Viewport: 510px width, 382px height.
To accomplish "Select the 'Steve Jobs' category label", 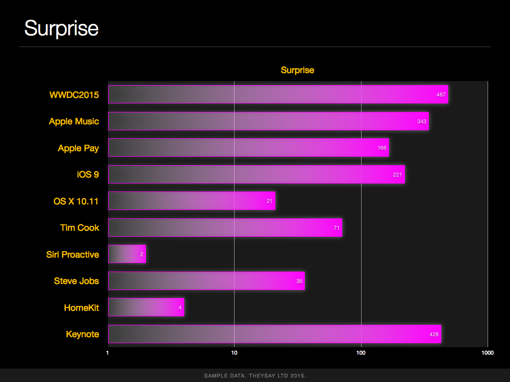I will pos(76,282).
